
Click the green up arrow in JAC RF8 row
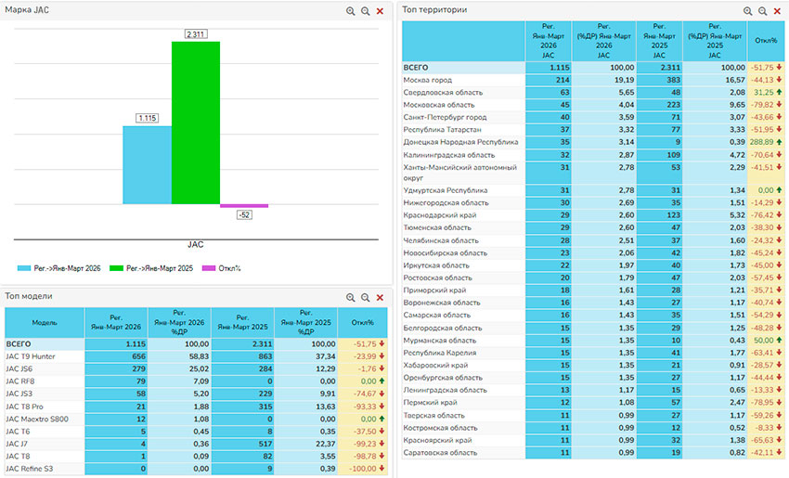click(382, 381)
